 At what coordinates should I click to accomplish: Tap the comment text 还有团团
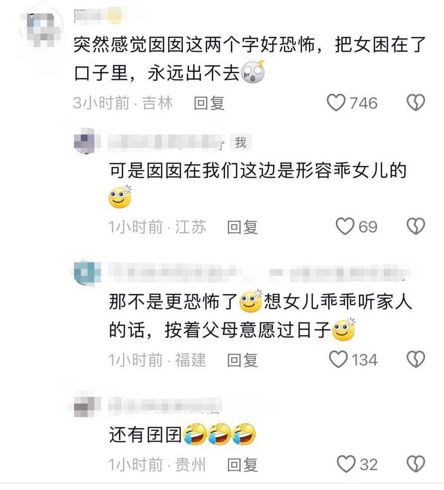(146, 435)
